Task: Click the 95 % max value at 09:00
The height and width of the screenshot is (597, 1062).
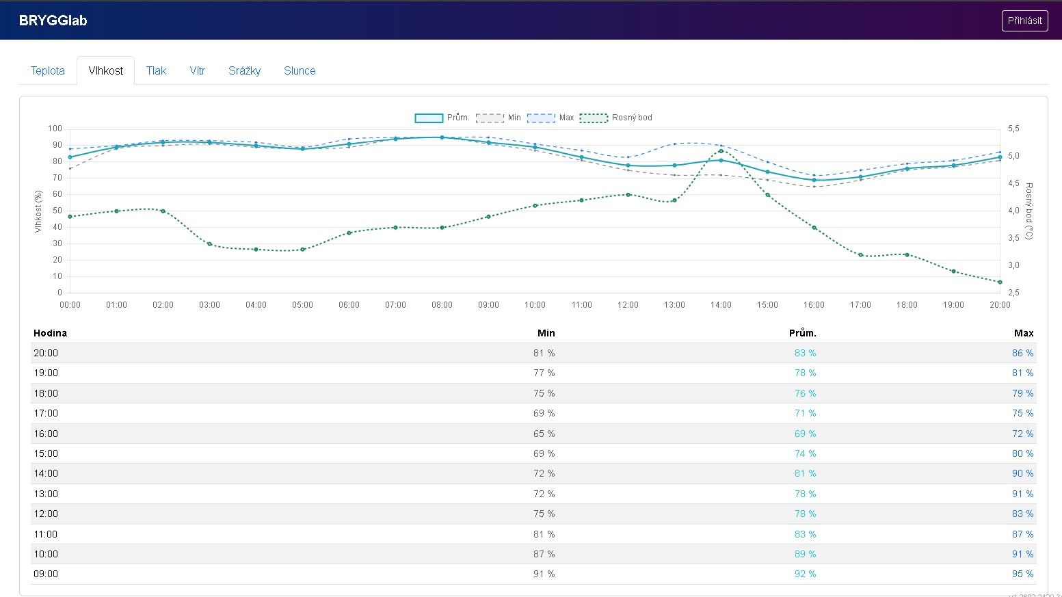Action: click(1023, 574)
